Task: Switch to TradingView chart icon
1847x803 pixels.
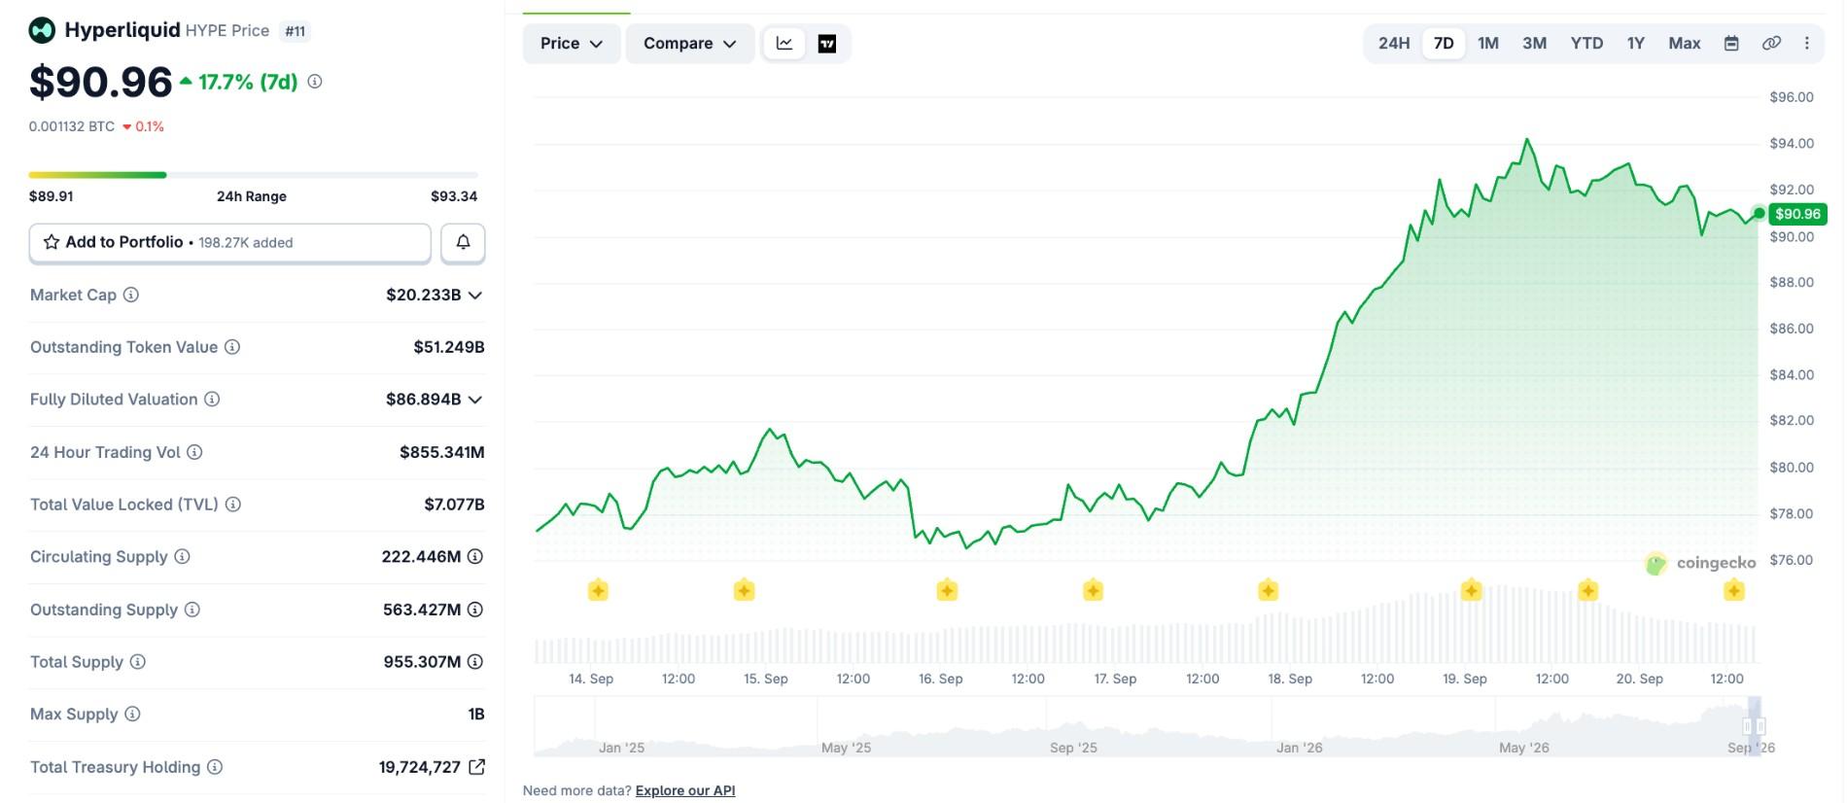Action: (x=827, y=44)
